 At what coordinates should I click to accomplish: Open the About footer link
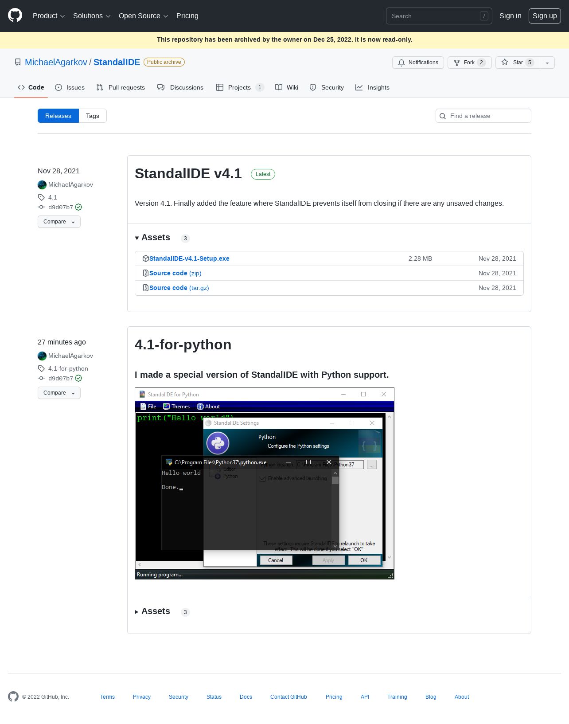(x=462, y=697)
